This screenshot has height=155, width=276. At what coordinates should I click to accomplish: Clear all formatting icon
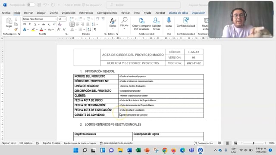click(x=60, y=24)
